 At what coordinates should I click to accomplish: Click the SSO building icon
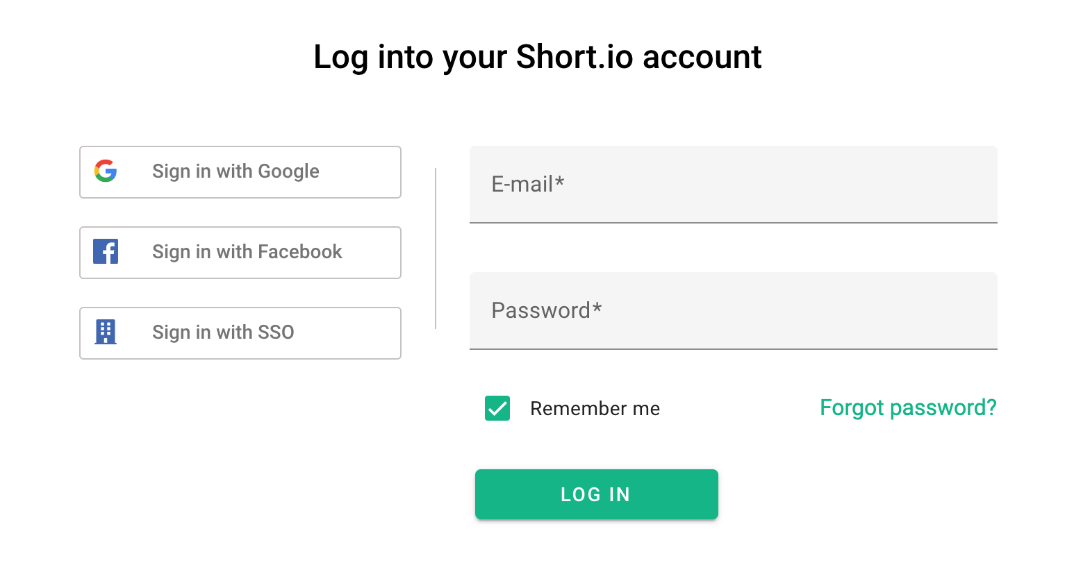[106, 332]
